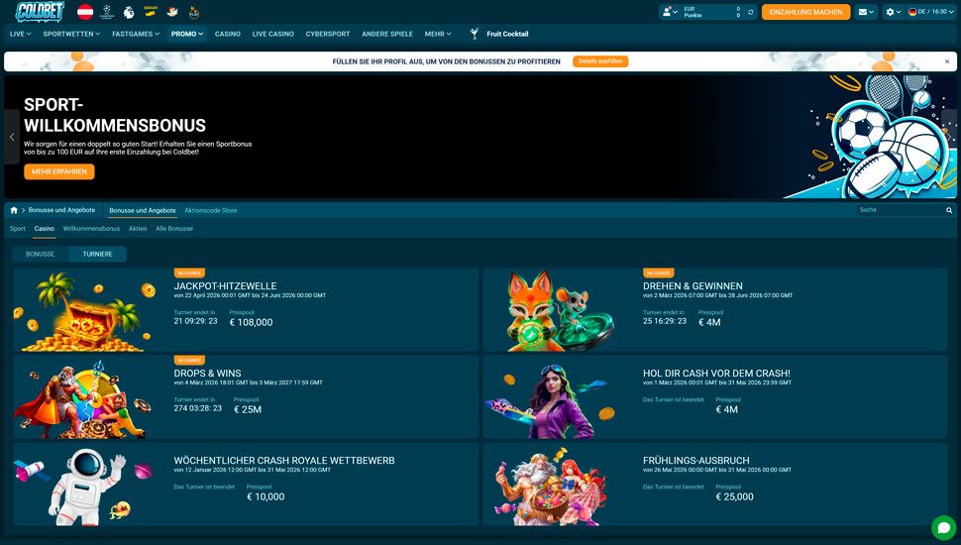
Task: Click the Fruit Cocktail cocktail glass icon
Action: 474,34
